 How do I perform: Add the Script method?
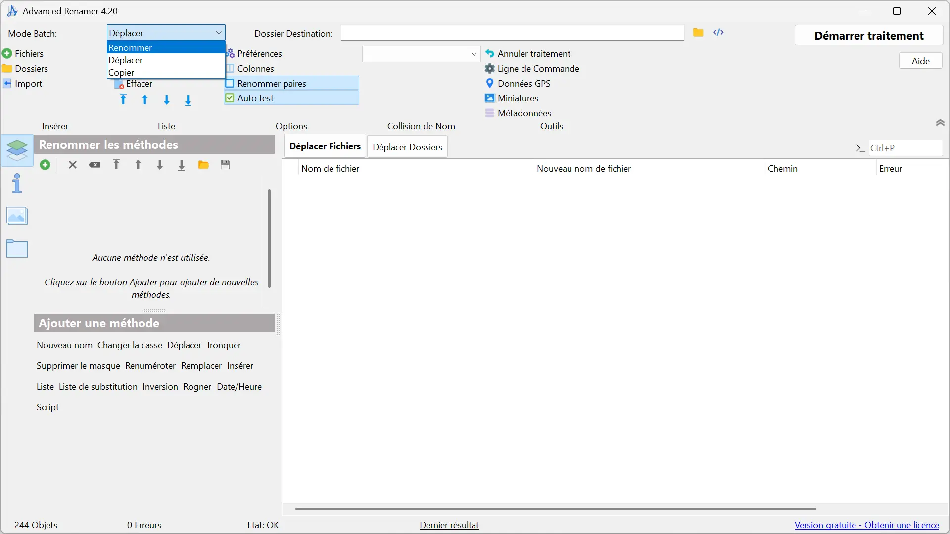[47, 407]
